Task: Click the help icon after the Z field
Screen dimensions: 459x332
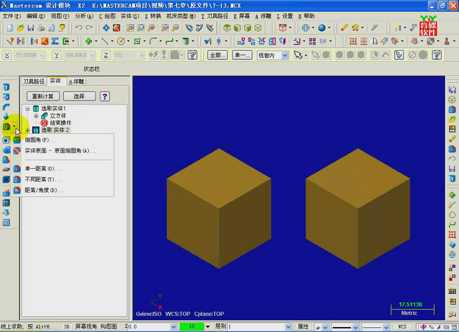Action: [192, 55]
